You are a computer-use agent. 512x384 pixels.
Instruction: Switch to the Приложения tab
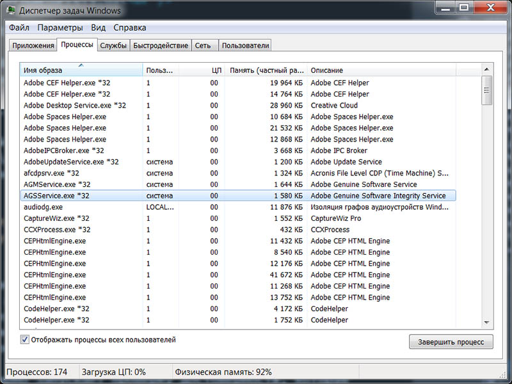tap(33, 45)
